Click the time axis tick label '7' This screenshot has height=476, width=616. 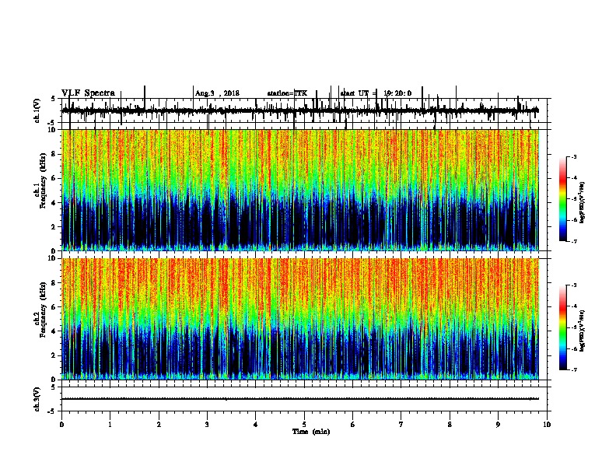pos(401,425)
